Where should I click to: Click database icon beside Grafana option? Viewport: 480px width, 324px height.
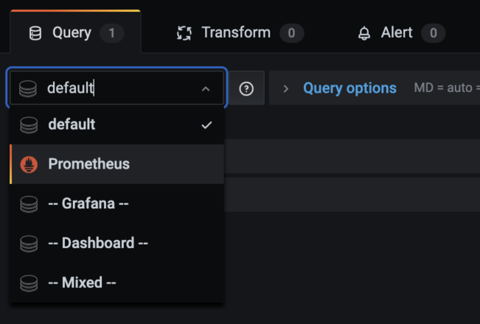pos(29,204)
